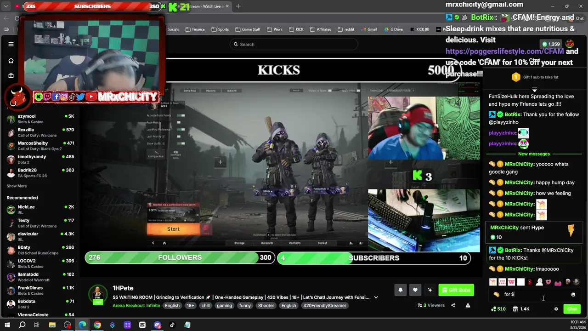Image resolution: width=588 pixels, height=331 pixels.
Task: Open chat settings gear icon
Action: pos(556,309)
